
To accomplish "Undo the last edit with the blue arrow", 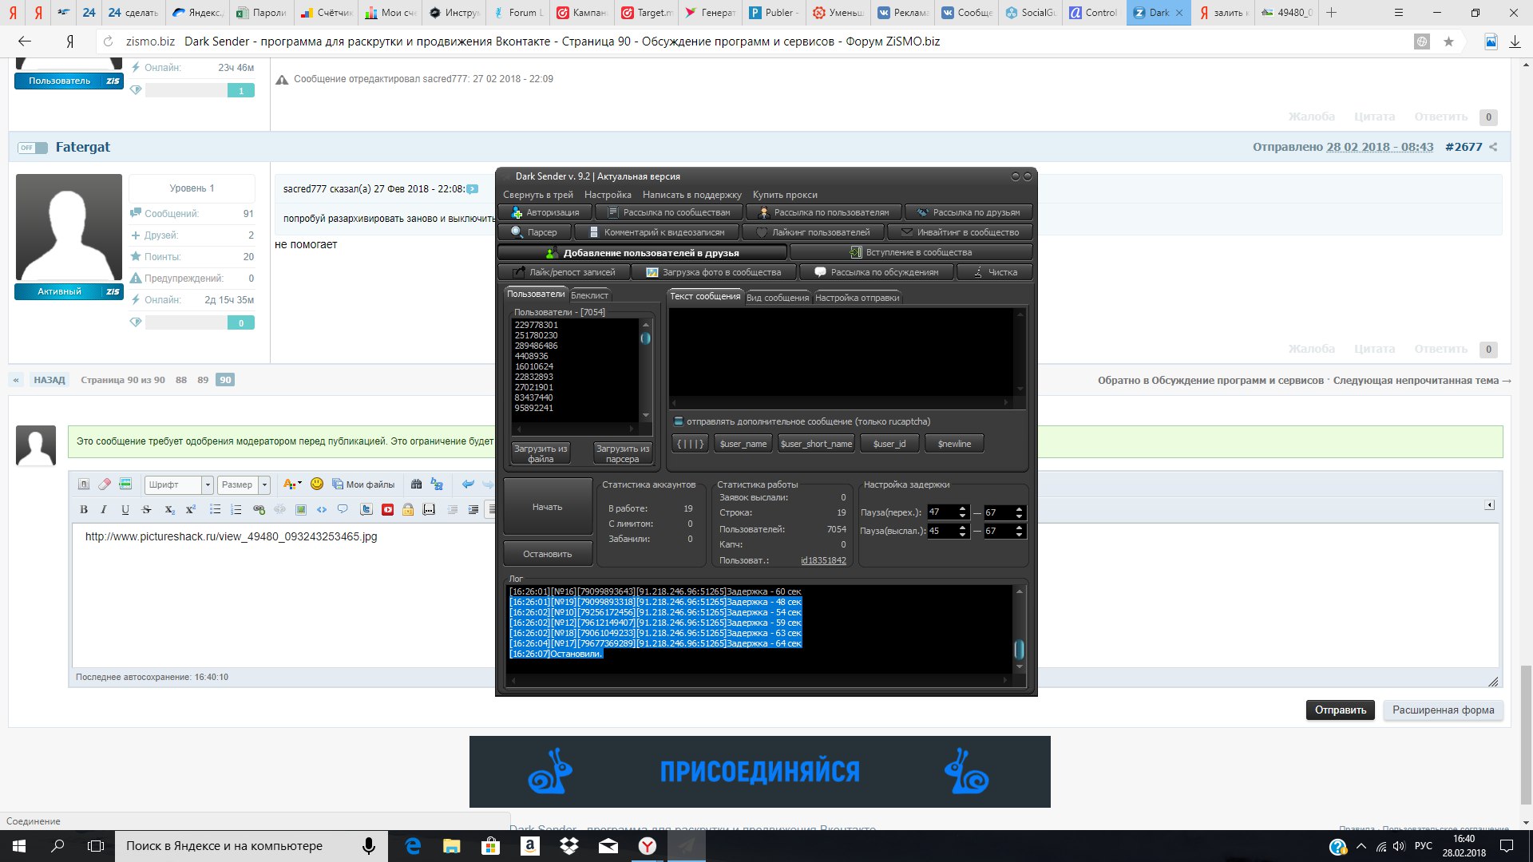I will (x=468, y=484).
